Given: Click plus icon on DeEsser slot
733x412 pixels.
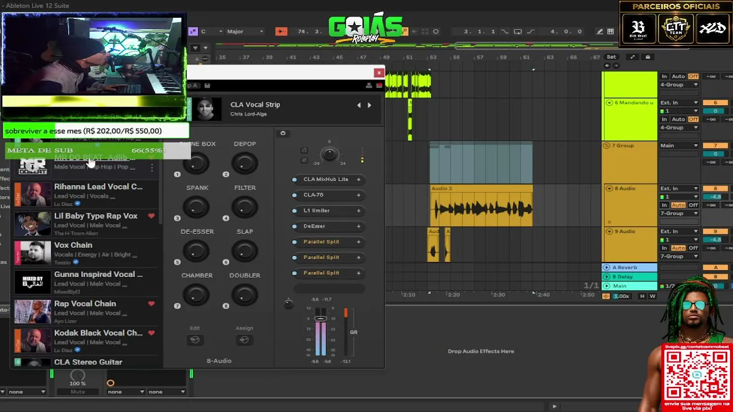Looking at the screenshot, I should (x=358, y=227).
